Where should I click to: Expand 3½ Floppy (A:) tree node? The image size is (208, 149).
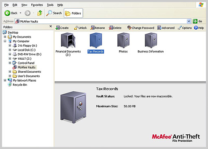[x=10, y=45]
